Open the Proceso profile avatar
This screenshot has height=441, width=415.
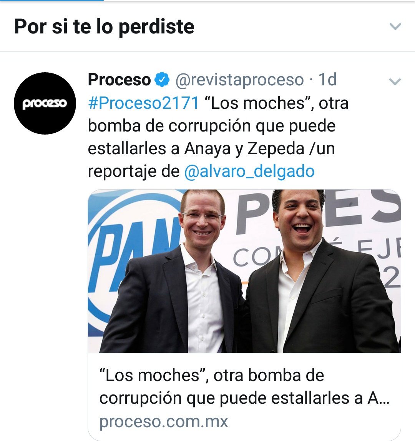click(45, 103)
